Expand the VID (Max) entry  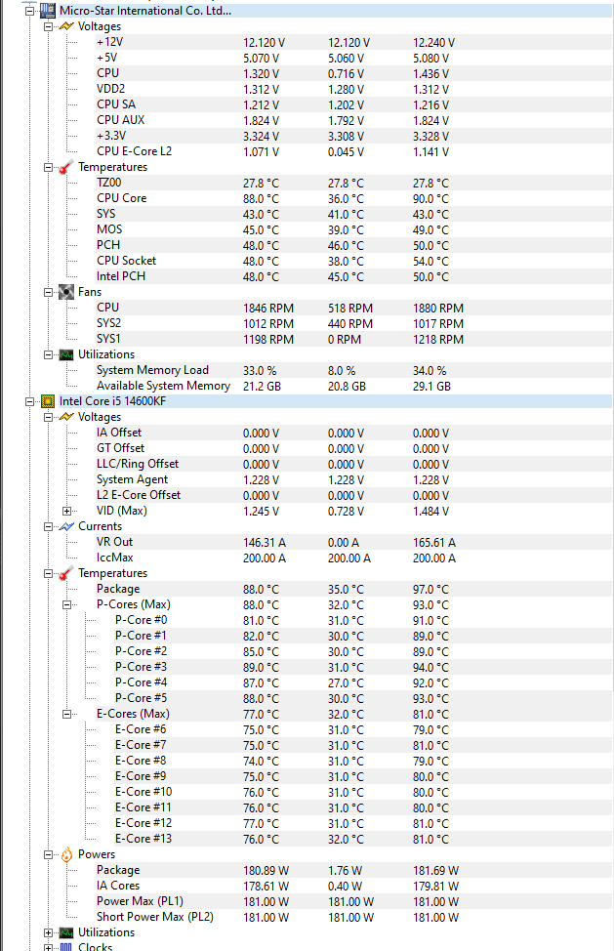(66, 511)
